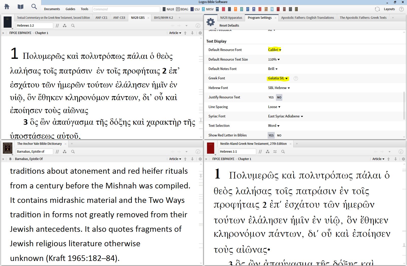
Task: Open the orange book shortcut icon
Action: 235,9
